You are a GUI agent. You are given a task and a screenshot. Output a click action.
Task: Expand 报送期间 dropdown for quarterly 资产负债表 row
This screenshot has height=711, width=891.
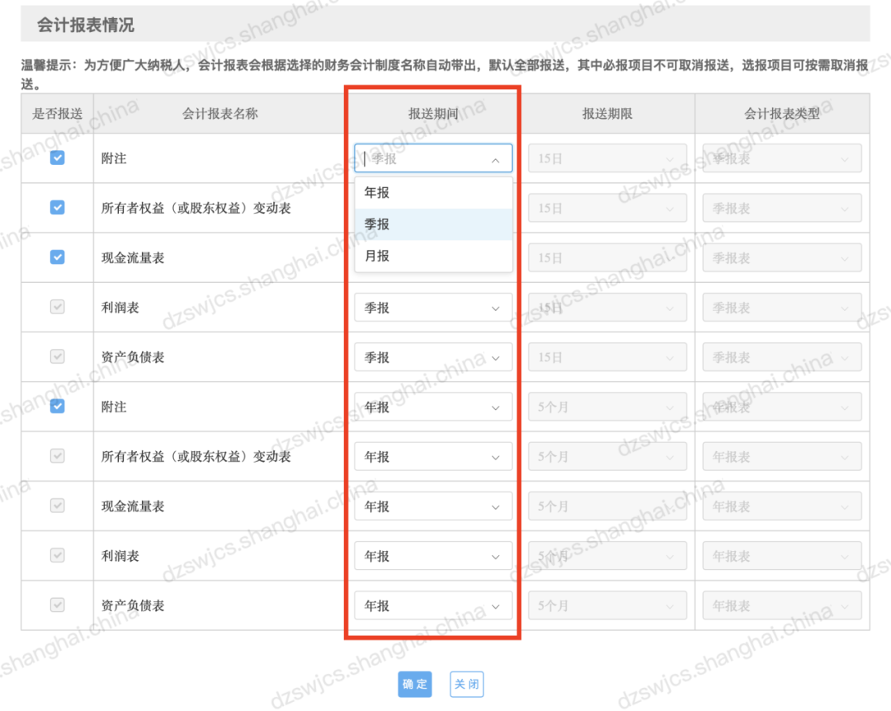[433, 357]
